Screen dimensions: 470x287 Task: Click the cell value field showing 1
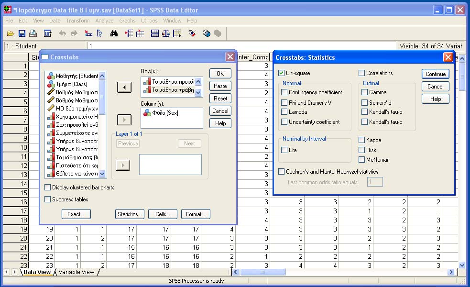[x=242, y=46]
